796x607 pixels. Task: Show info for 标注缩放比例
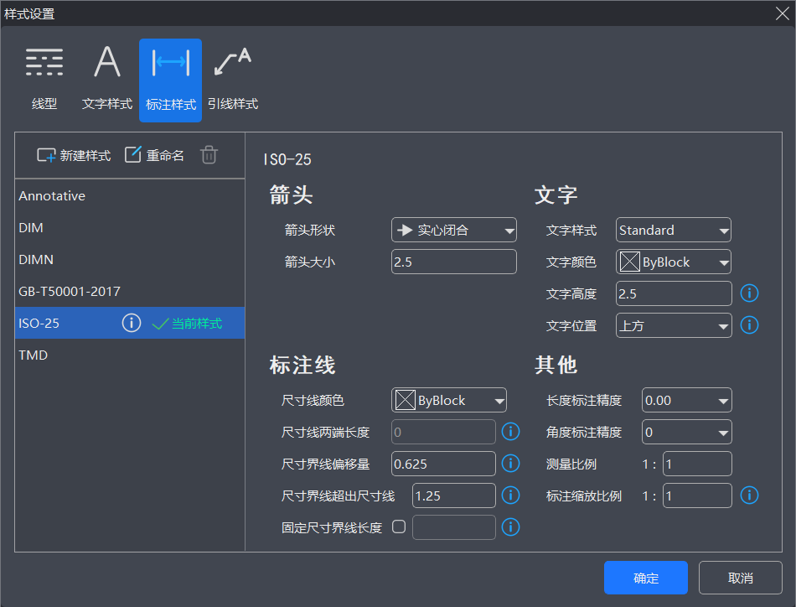coord(749,495)
